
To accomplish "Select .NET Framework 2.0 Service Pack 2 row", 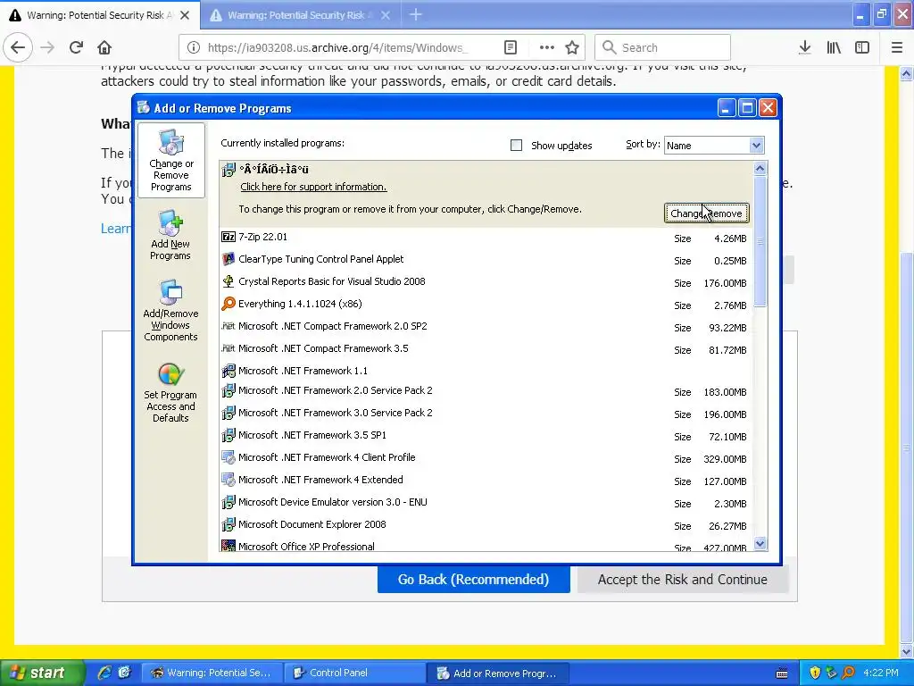I will (486, 391).
